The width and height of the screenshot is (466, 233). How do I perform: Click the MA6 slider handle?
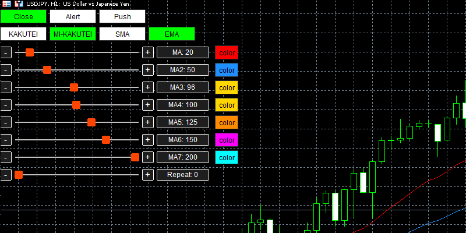point(106,140)
